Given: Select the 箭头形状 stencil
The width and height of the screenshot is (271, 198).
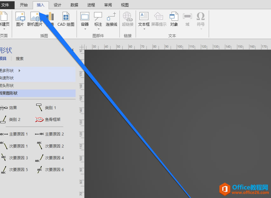Looking at the screenshot, I should [7, 86].
